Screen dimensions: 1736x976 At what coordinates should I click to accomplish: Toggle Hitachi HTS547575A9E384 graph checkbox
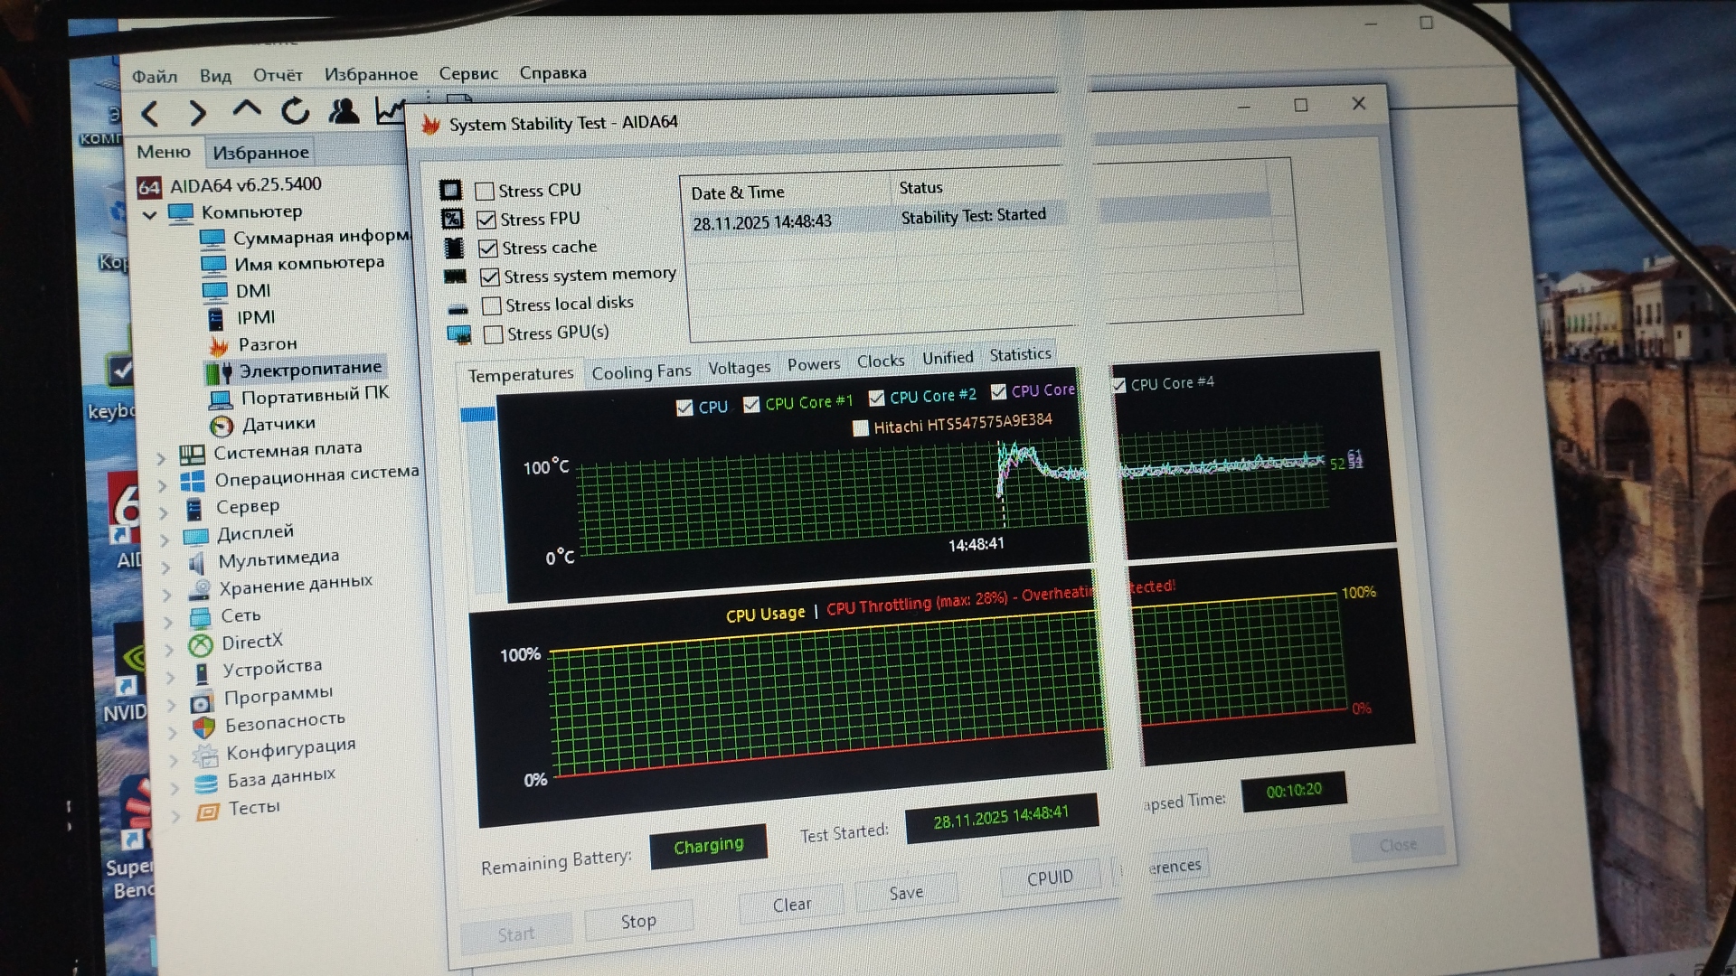pyautogui.click(x=861, y=427)
